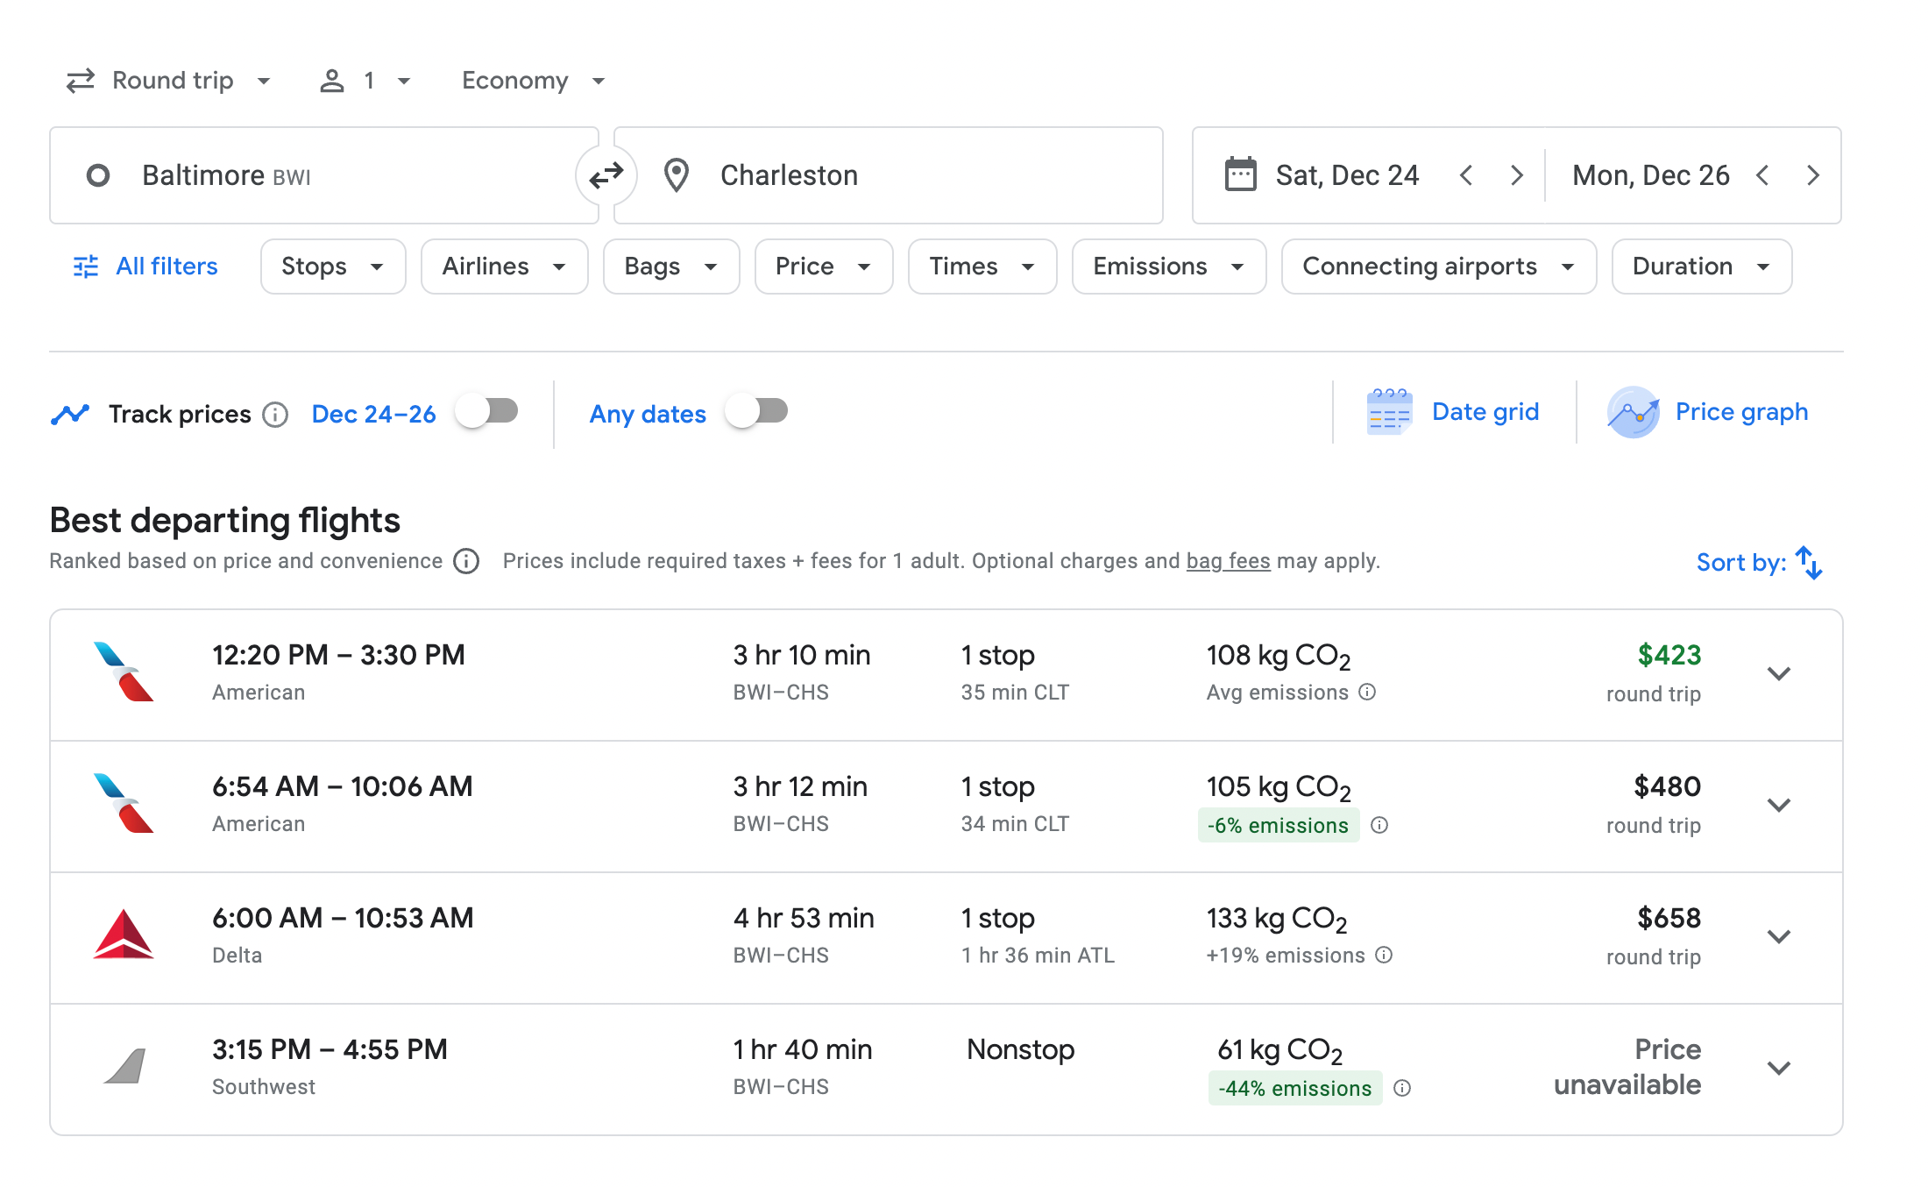1928x1187 pixels.
Task: Enable price tracking for Dec 24–26
Action: point(488,411)
